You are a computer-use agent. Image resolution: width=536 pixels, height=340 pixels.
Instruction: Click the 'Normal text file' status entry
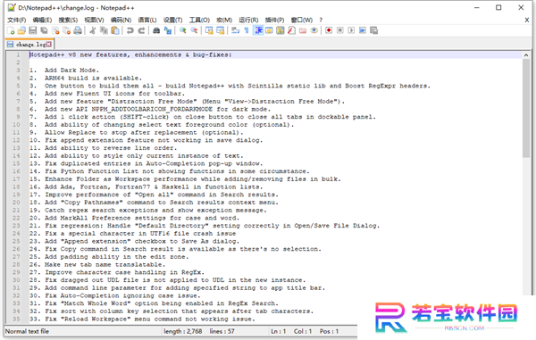point(27,331)
